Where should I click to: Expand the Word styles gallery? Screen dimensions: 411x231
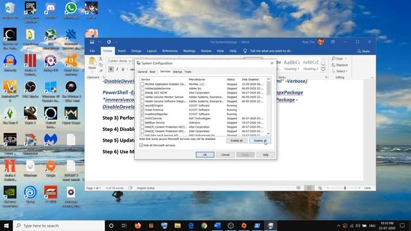tap(323, 70)
